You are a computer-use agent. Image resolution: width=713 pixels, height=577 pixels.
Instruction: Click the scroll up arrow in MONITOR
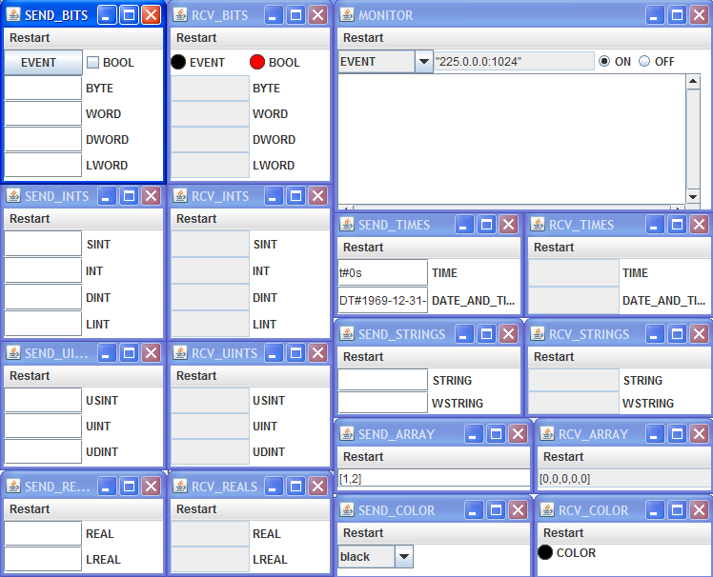click(693, 82)
